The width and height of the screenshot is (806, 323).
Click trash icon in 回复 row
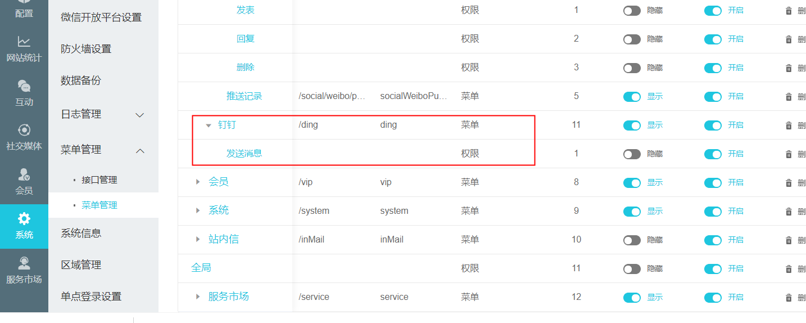pyautogui.click(x=789, y=39)
